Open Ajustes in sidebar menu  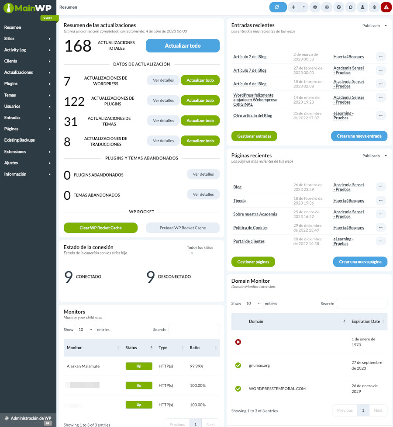click(11, 163)
